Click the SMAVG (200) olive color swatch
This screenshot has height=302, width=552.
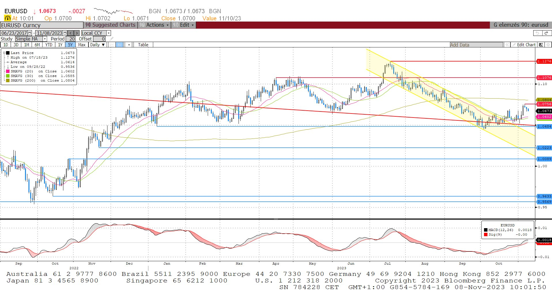coord(8,80)
